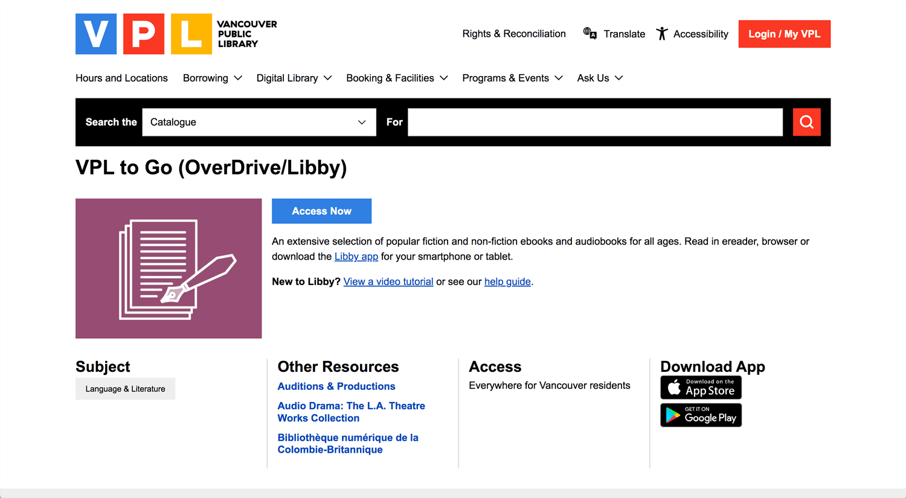This screenshot has height=498, width=906.
Task: Open the App Store download badge
Action: click(701, 388)
